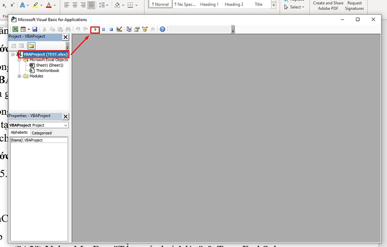Image resolution: width=387 pixels, height=247 pixels.
Task: Expand the Modules folder node
Action: click(19, 76)
